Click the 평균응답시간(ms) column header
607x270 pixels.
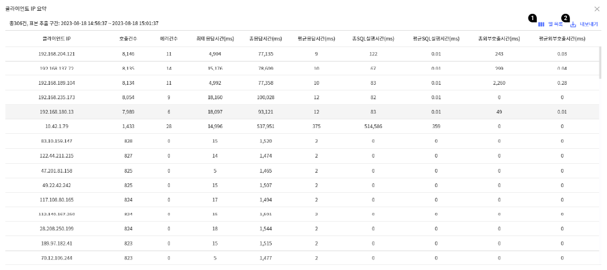coord(317,39)
